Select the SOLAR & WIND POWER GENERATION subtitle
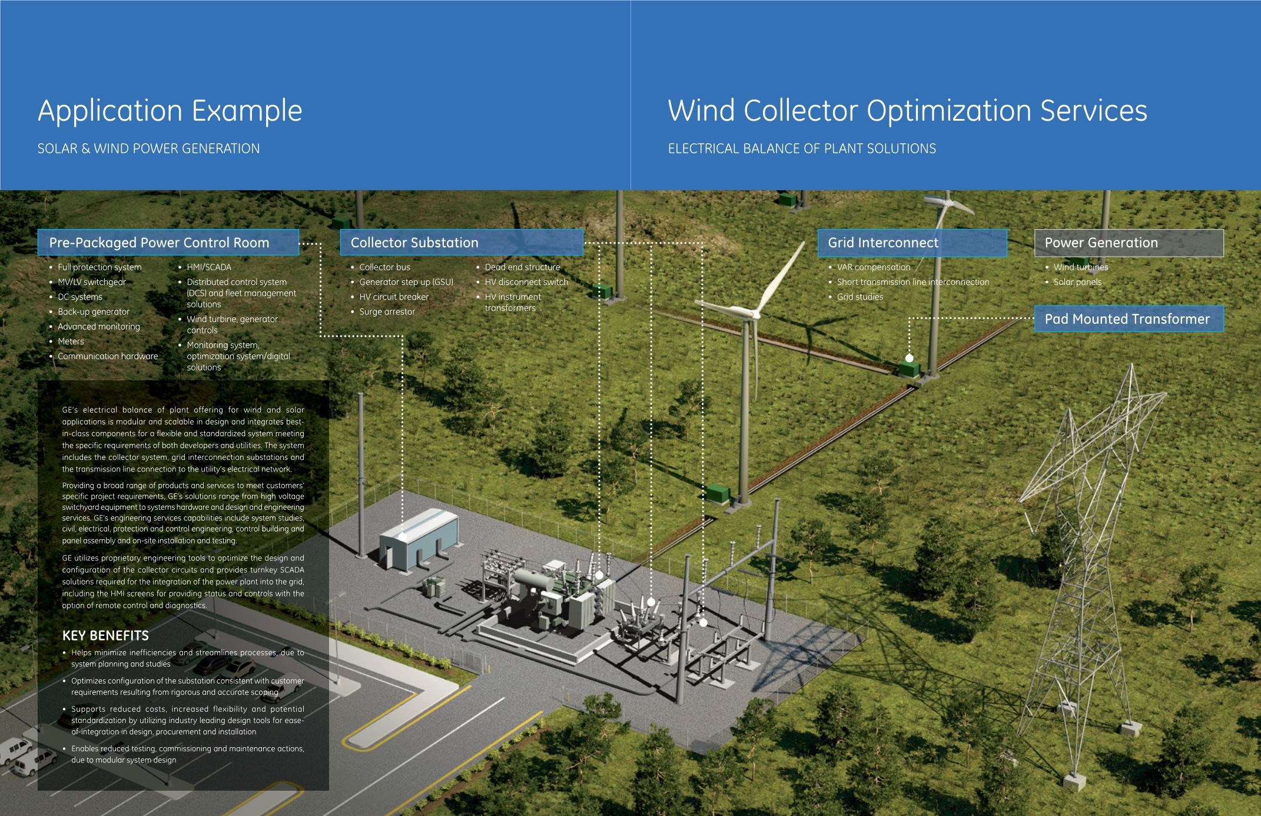 click(x=148, y=149)
